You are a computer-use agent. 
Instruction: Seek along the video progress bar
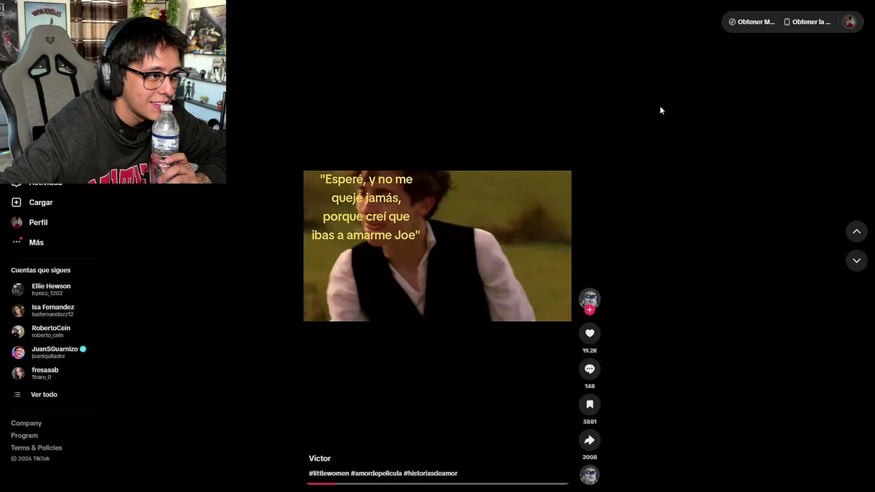point(437,483)
